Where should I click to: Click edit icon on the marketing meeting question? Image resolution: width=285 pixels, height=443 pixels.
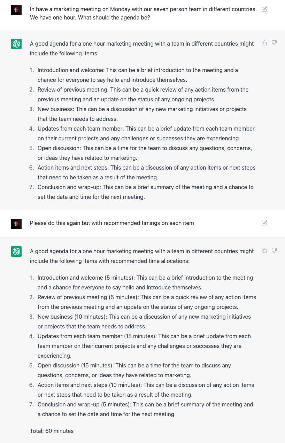coord(264,9)
